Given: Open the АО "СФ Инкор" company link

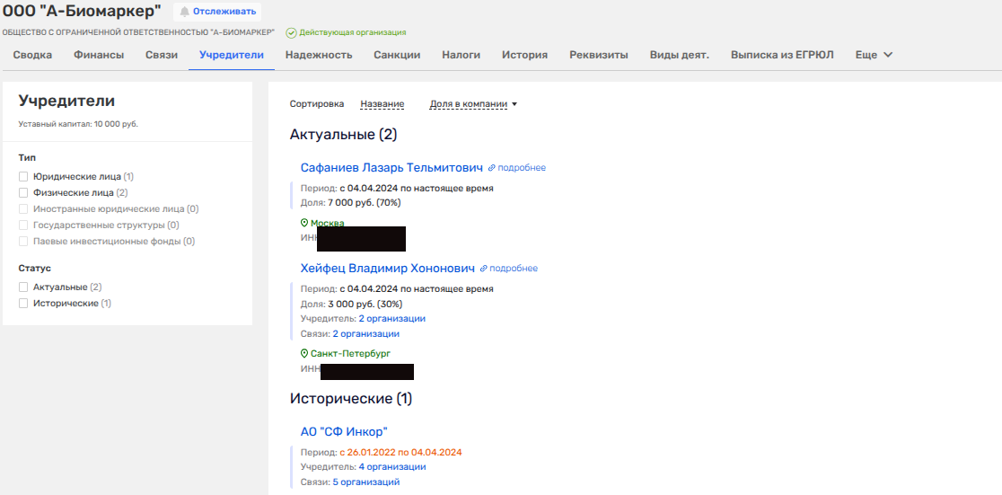Looking at the screenshot, I should (x=344, y=432).
